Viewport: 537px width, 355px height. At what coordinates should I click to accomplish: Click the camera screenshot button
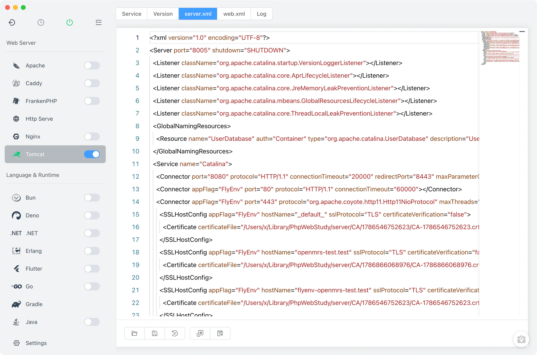coord(521,339)
